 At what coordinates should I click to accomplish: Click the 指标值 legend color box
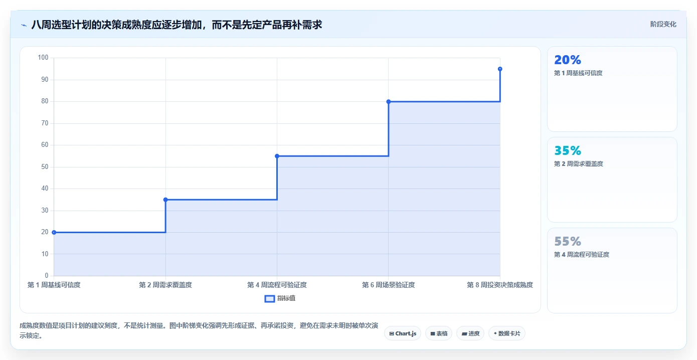pyautogui.click(x=270, y=299)
